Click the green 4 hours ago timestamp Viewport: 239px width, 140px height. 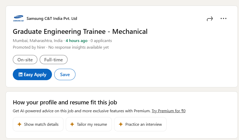click(77, 41)
